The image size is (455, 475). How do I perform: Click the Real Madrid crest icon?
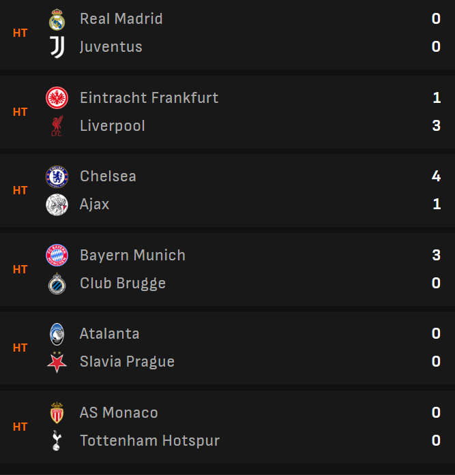click(57, 20)
